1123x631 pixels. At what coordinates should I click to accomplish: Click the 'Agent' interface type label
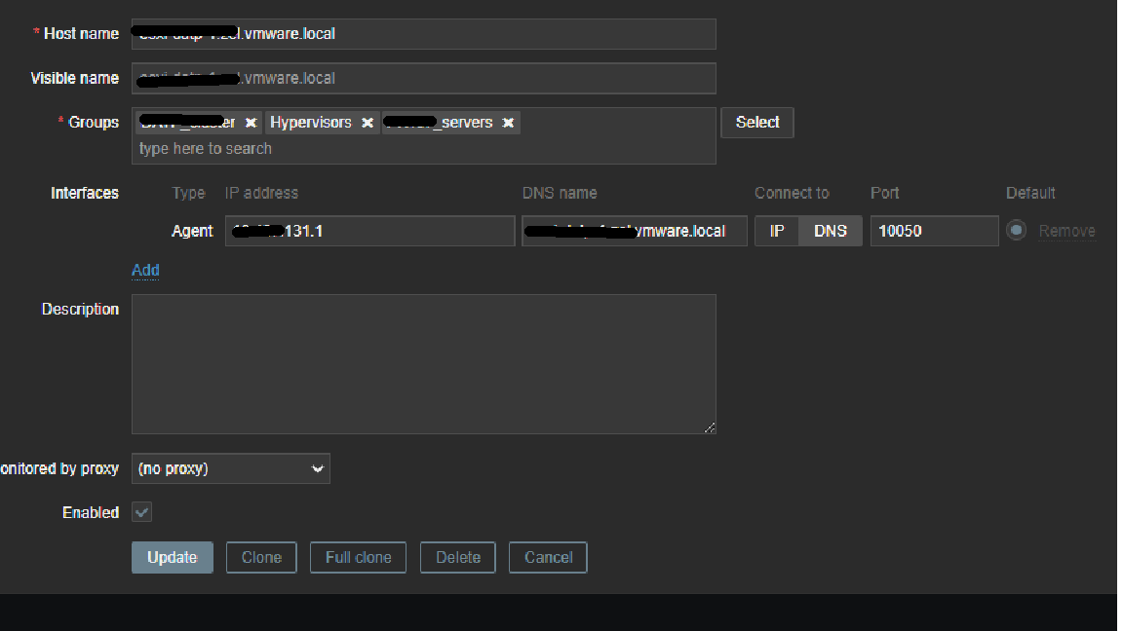pos(192,231)
